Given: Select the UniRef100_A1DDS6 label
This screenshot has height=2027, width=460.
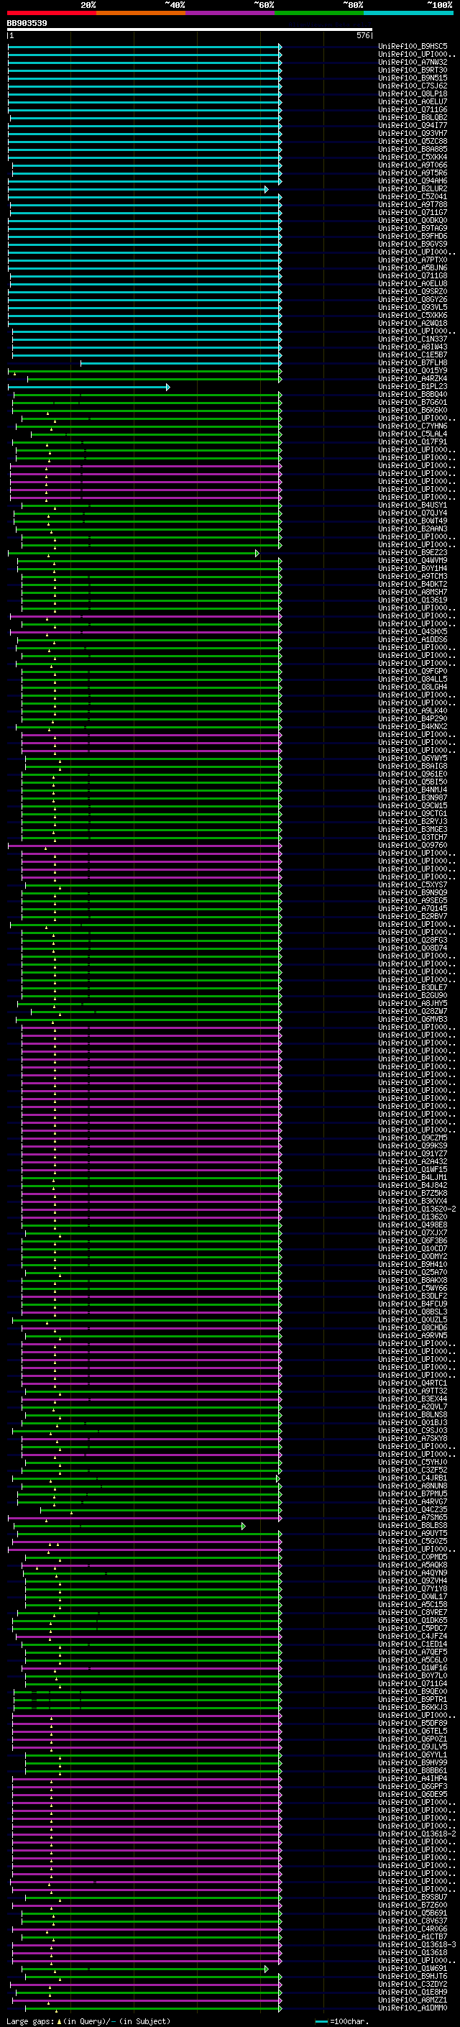Looking at the screenshot, I should (413, 639).
